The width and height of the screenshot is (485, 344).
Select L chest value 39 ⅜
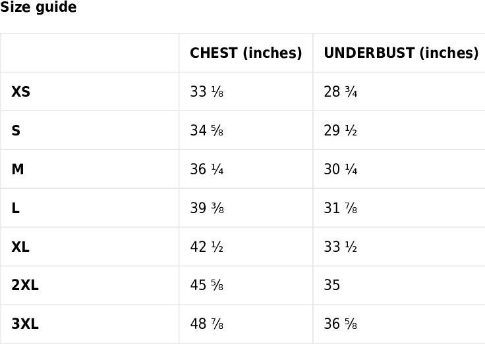[x=207, y=208]
